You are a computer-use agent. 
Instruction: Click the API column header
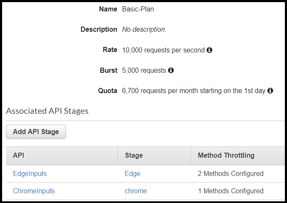click(19, 155)
